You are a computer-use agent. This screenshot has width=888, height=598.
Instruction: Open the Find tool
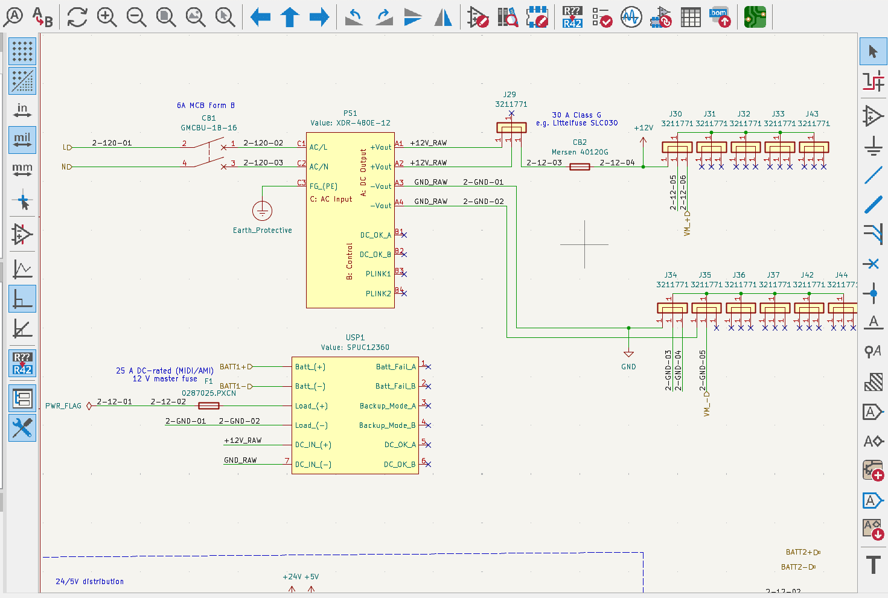point(13,17)
